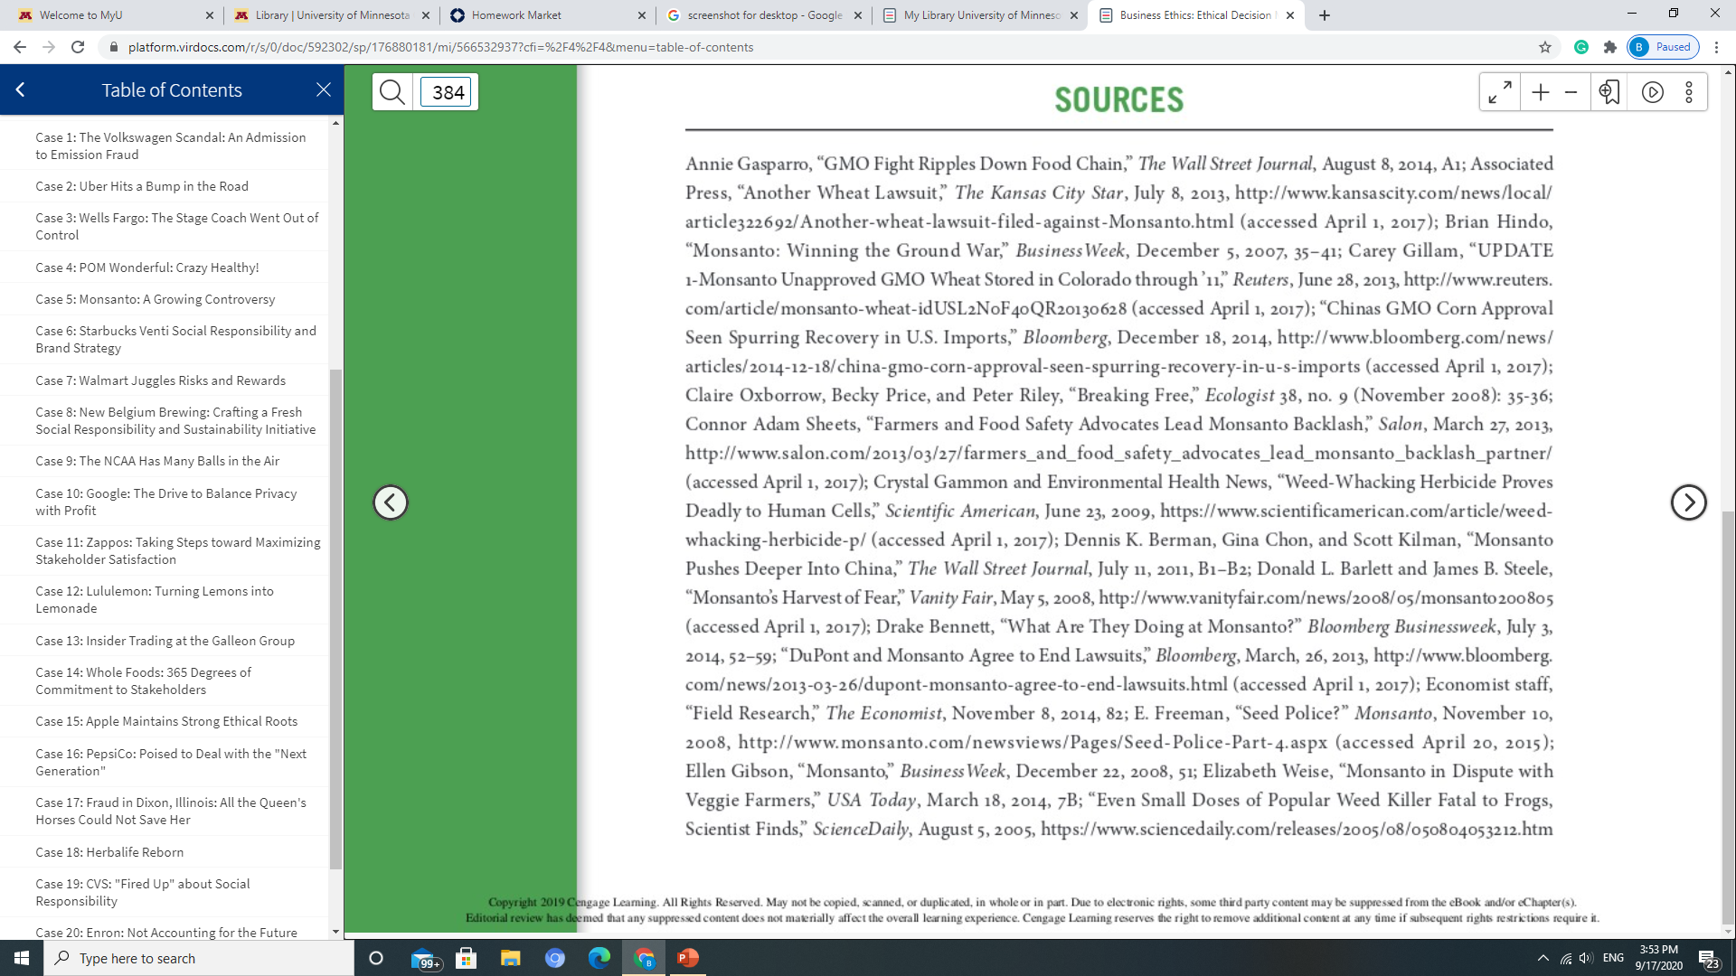Click the Table of Contents scrollbar thumb
This screenshot has height=976, width=1736.
point(336,619)
